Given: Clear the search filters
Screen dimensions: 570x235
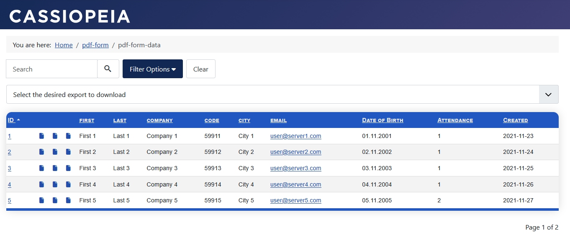Looking at the screenshot, I should pyautogui.click(x=201, y=69).
